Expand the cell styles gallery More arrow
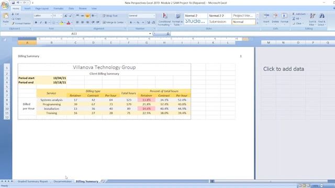Image resolution: width=335 pixels, height=188 pixels. click(x=258, y=23)
